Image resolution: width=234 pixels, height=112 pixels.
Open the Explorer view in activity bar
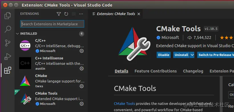(x=8, y=16)
